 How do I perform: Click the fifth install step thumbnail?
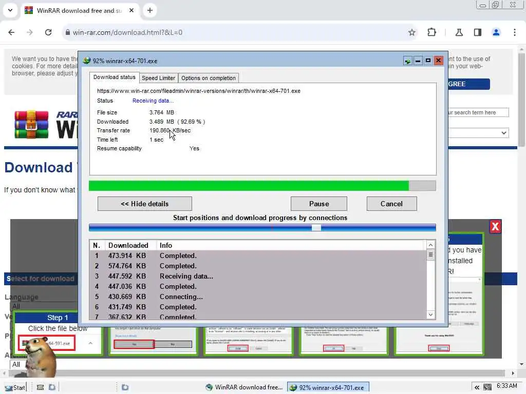pos(439,341)
